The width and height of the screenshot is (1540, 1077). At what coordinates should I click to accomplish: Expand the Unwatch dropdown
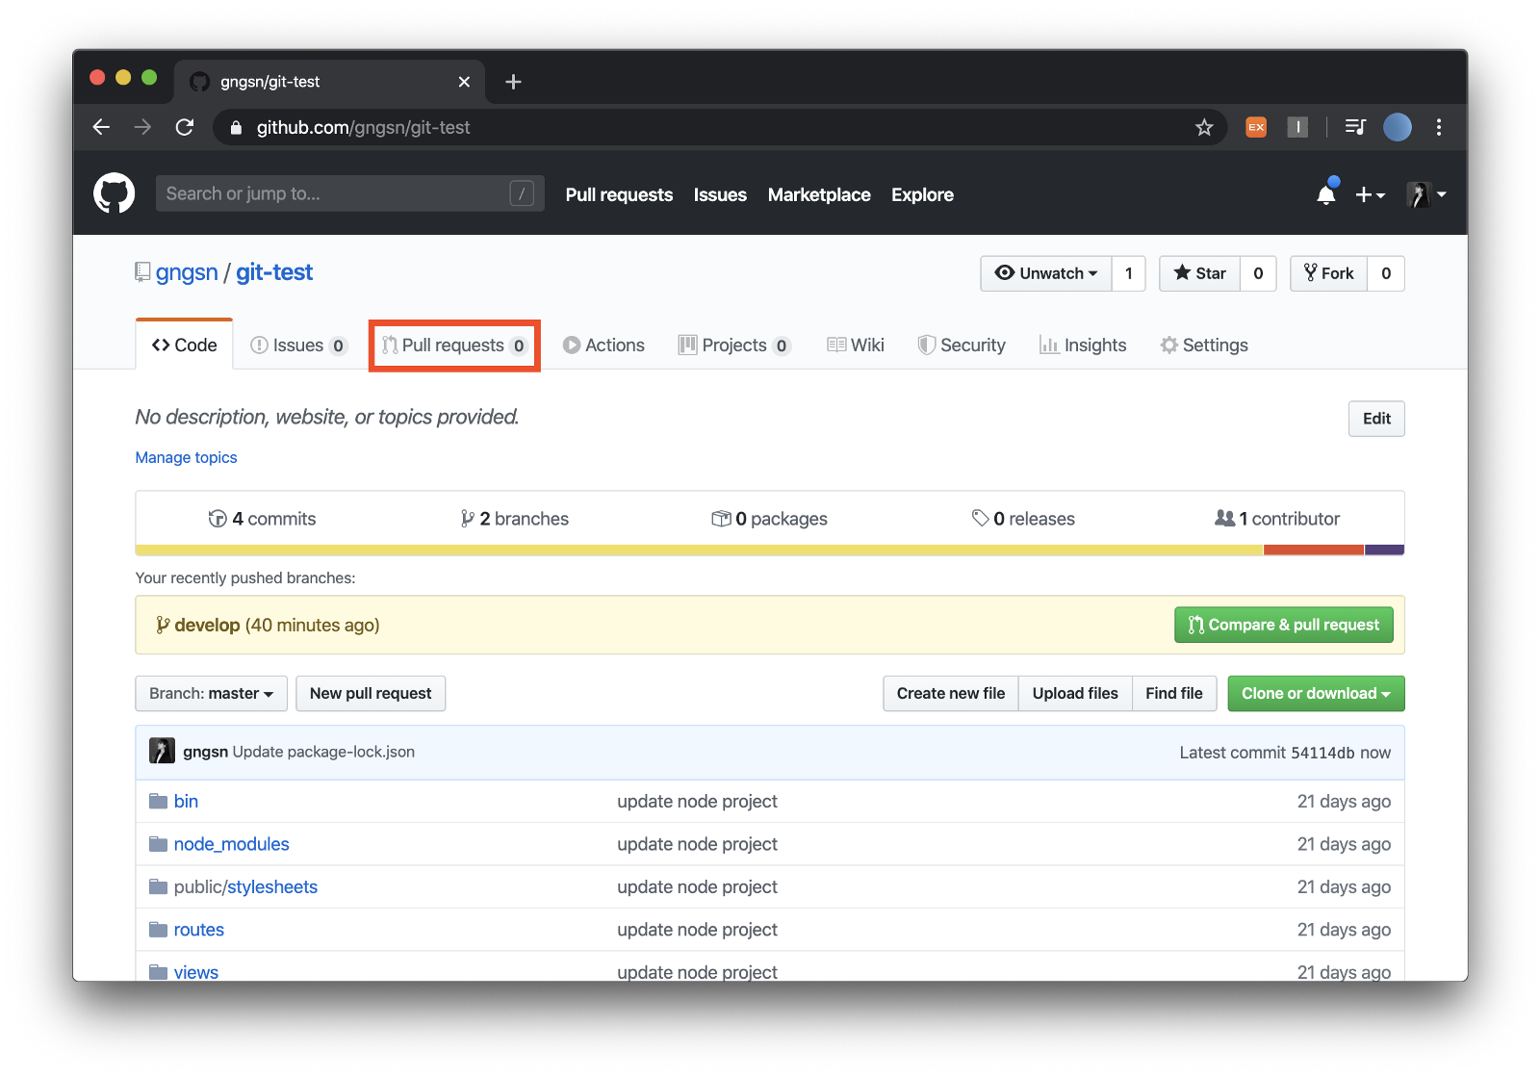coord(1045,273)
